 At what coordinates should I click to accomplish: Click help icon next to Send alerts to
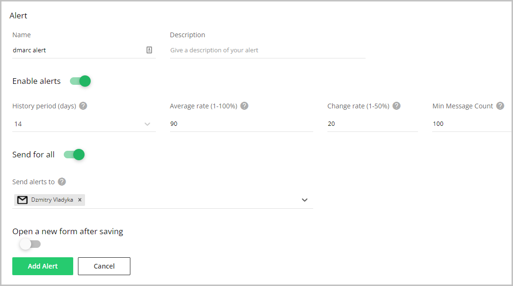click(x=62, y=182)
